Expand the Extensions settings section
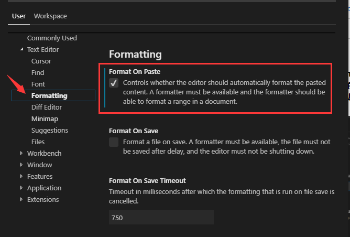 [21, 200]
